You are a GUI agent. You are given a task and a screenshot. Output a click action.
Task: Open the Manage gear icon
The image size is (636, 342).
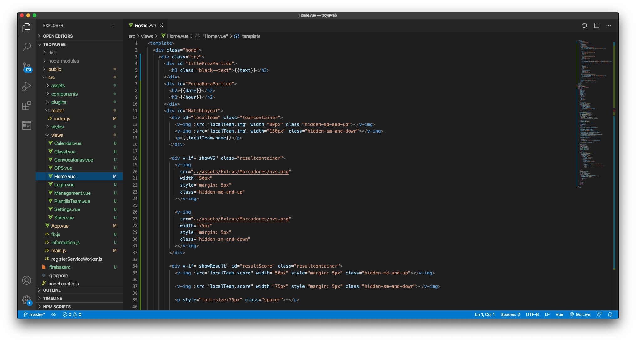pyautogui.click(x=27, y=300)
